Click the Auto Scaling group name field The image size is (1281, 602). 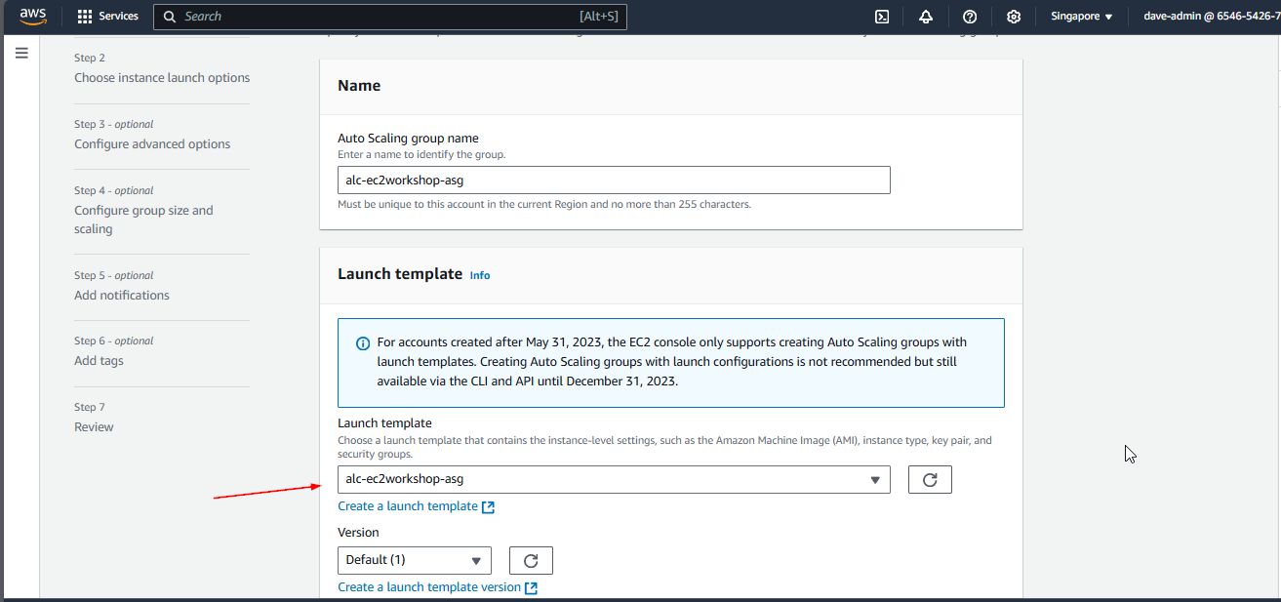click(614, 181)
